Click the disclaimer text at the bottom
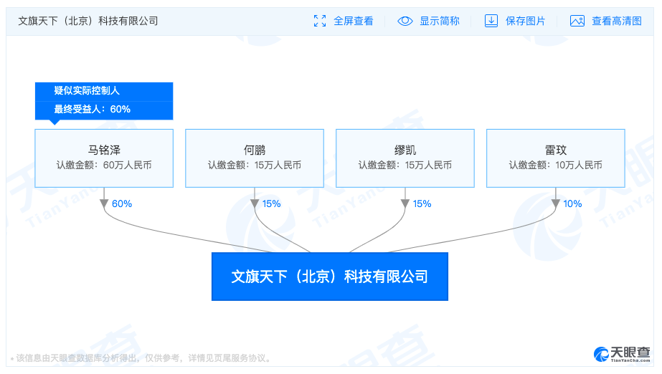The width and height of the screenshot is (662, 374). tap(141, 358)
